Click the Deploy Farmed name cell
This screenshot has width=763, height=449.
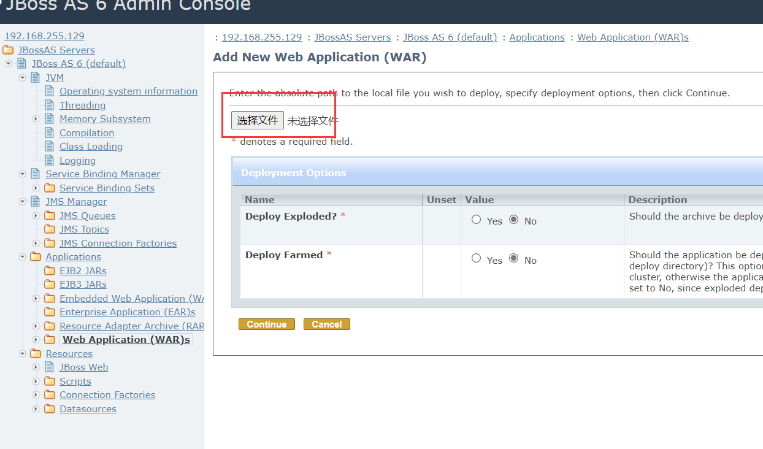(331, 271)
